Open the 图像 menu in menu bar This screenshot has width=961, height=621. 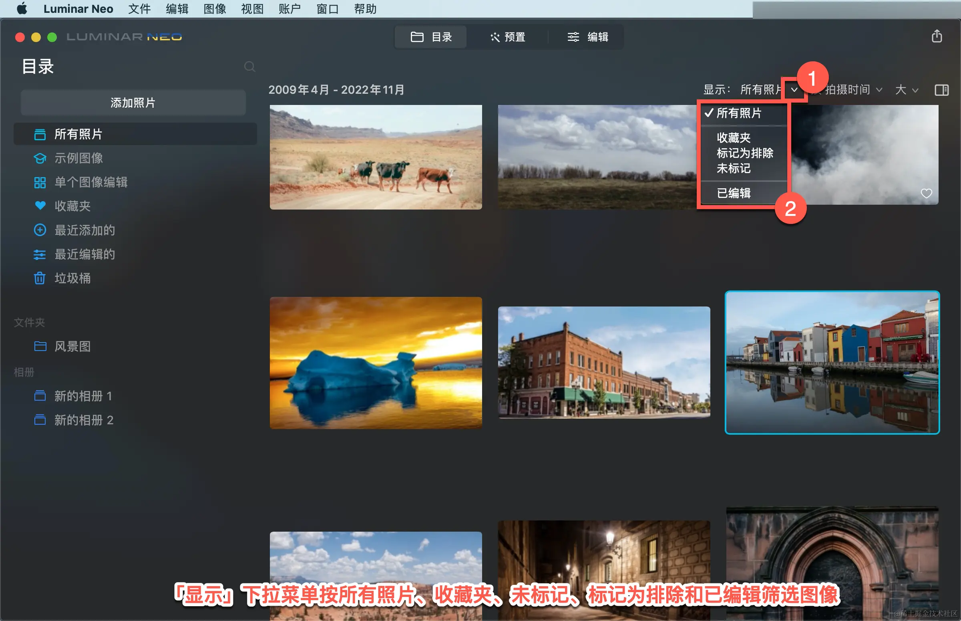pos(214,9)
